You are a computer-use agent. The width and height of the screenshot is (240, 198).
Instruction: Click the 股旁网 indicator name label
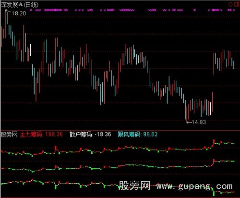pyautogui.click(x=9, y=135)
